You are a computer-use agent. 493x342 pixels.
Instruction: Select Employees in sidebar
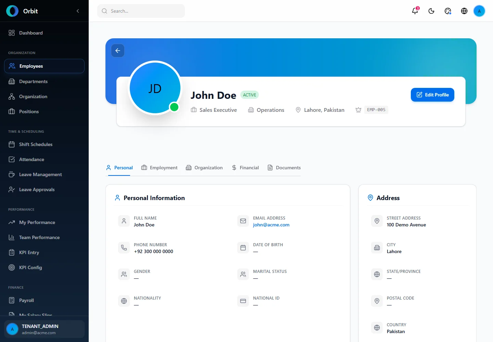(44, 66)
